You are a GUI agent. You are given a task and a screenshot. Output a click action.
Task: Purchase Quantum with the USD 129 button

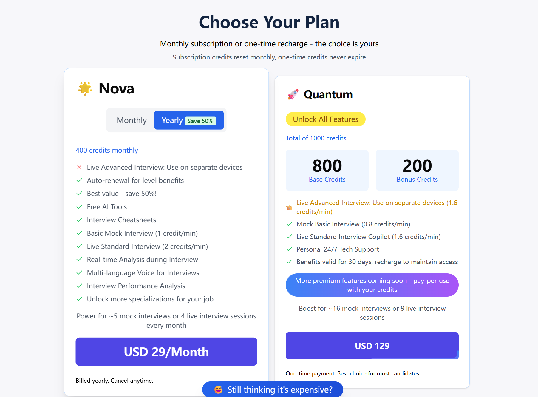click(372, 346)
